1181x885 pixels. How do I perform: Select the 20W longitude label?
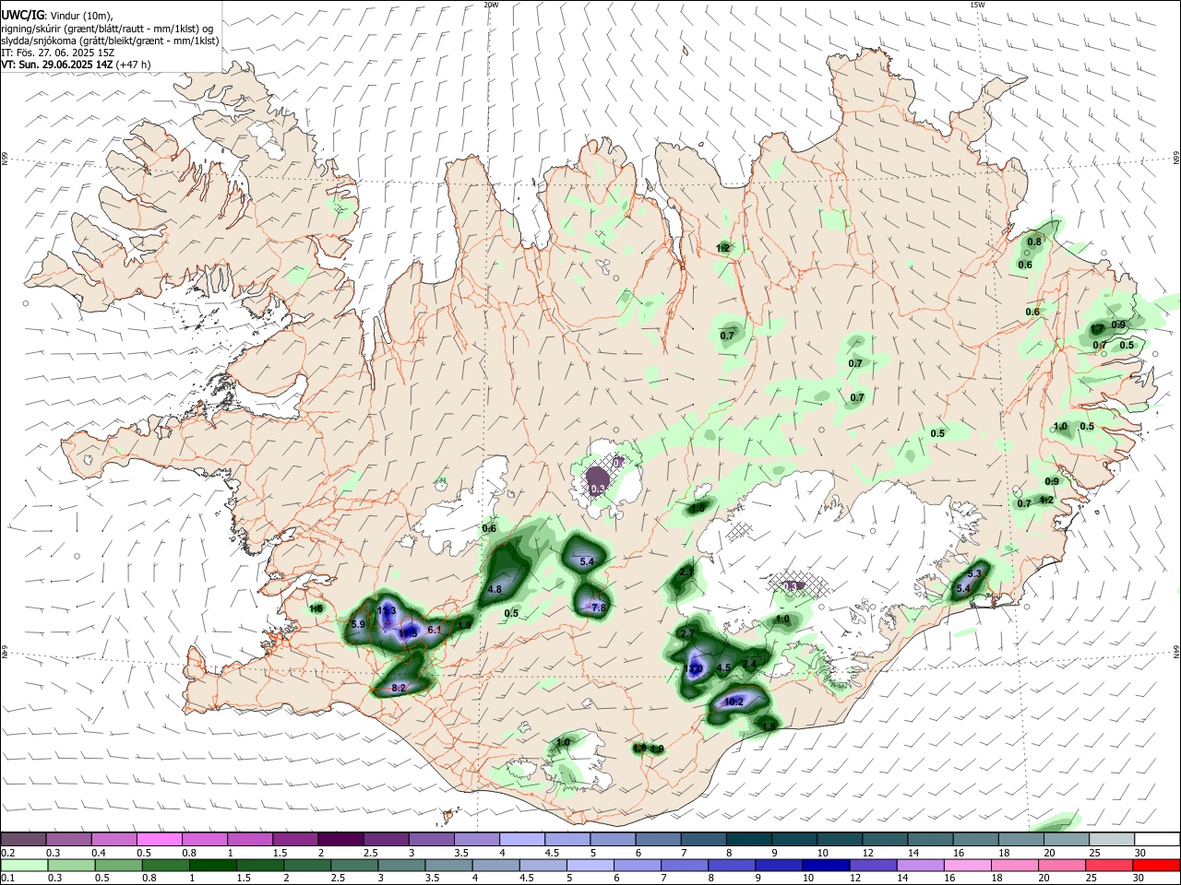click(x=491, y=5)
